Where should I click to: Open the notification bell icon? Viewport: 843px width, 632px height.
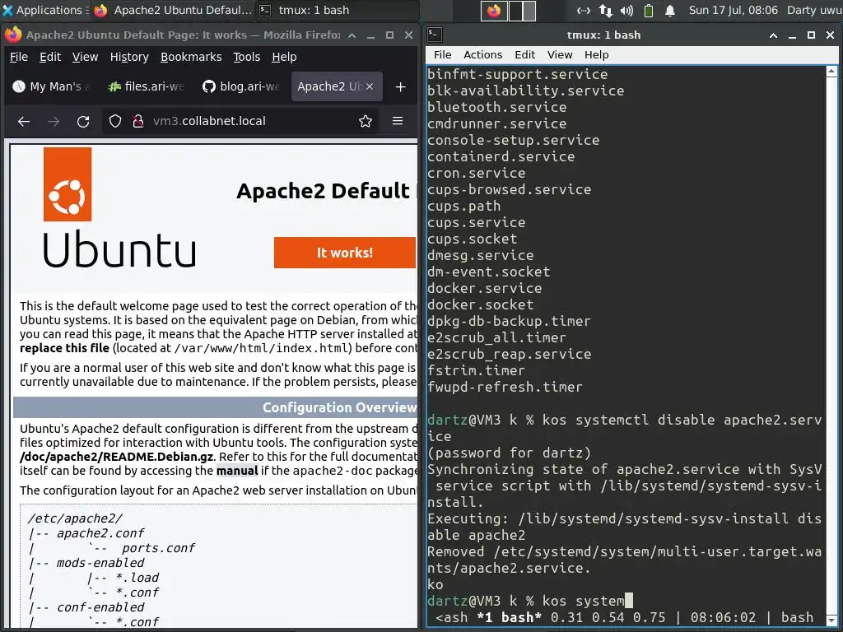670,10
